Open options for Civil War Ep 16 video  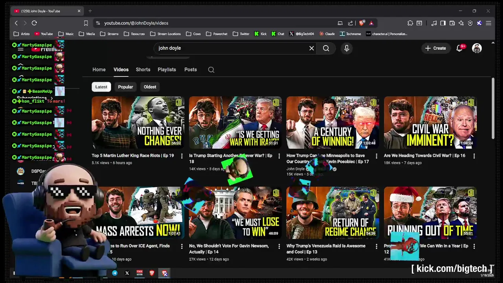pos(474,156)
